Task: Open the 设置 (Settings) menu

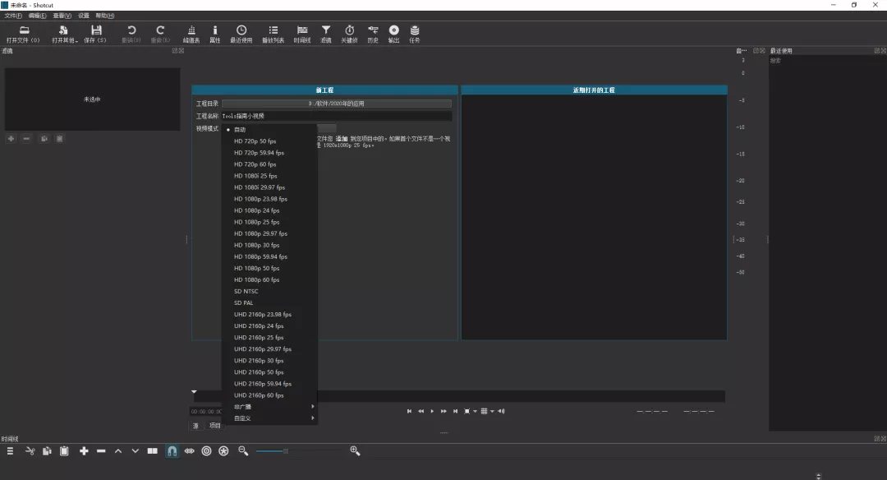Action: point(84,16)
